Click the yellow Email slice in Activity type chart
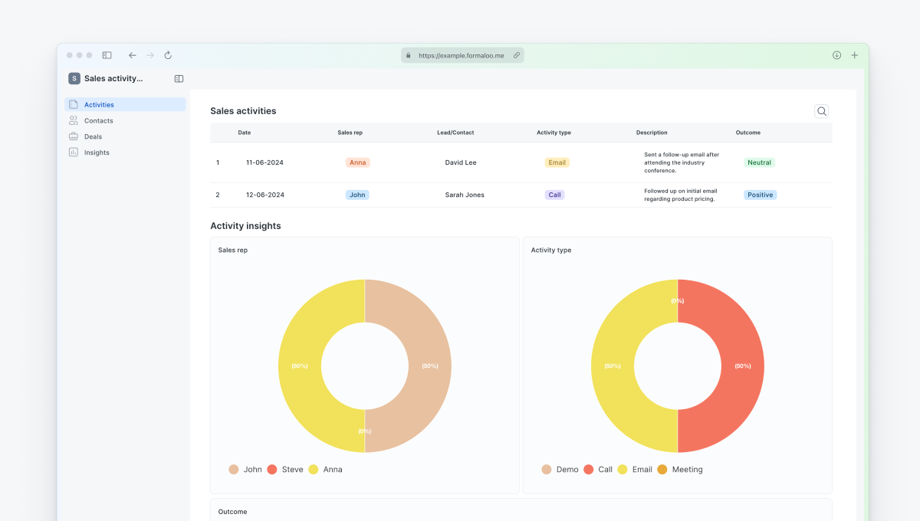This screenshot has width=920, height=521. coord(613,366)
